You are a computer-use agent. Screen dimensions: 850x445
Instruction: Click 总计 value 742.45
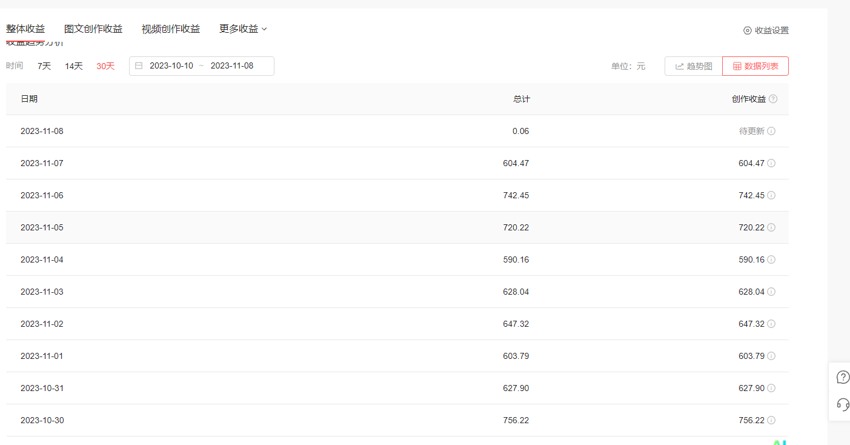[516, 195]
